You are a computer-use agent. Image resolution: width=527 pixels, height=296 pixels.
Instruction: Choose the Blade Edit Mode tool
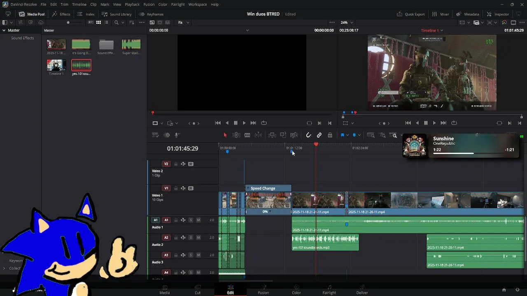pyautogui.click(x=247, y=135)
